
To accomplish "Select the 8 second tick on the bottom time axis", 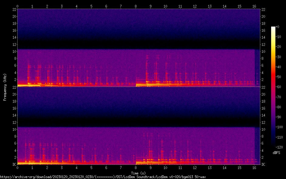I will point(136,168).
